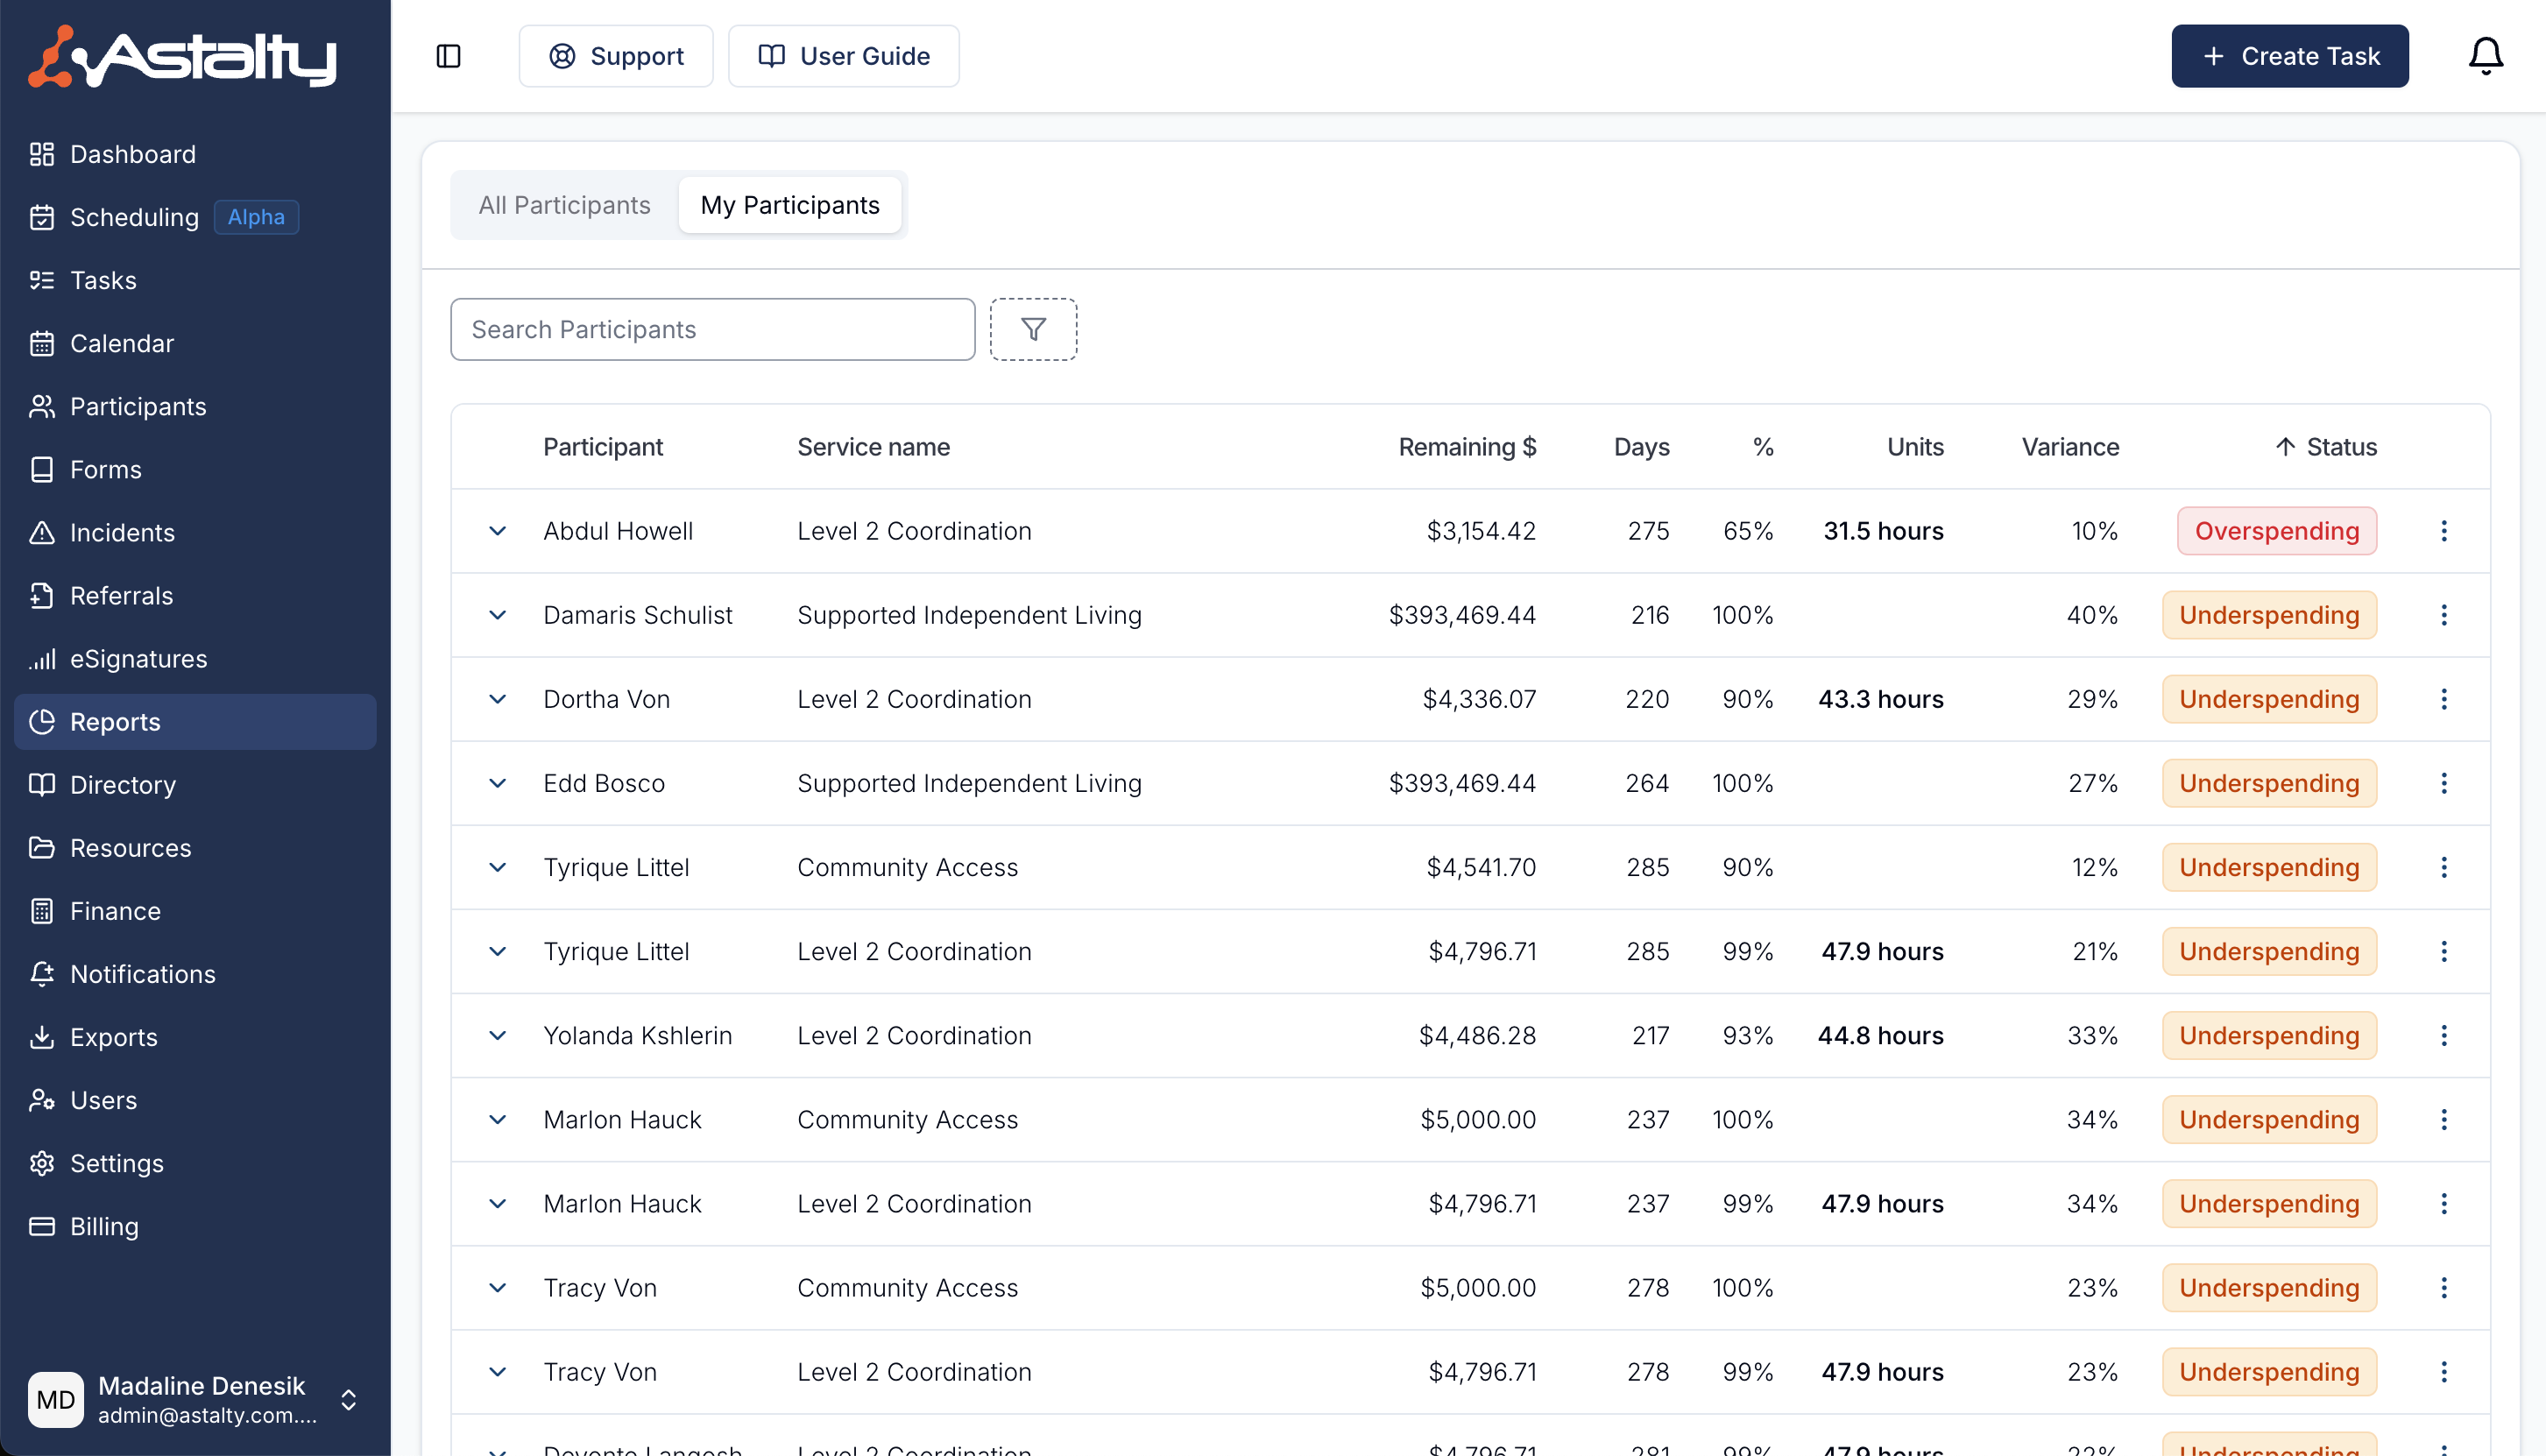This screenshot has width=2546, height=1456.
Task: Open actions for Tyrique Littel Level 2 Coordination
Action: click(2444, 951)
